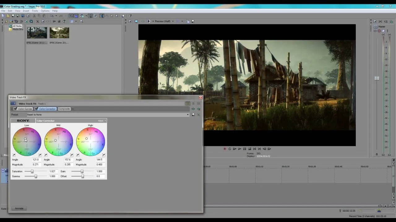Select the Media Bins folder
396x222 pixels.
[18, 29]
